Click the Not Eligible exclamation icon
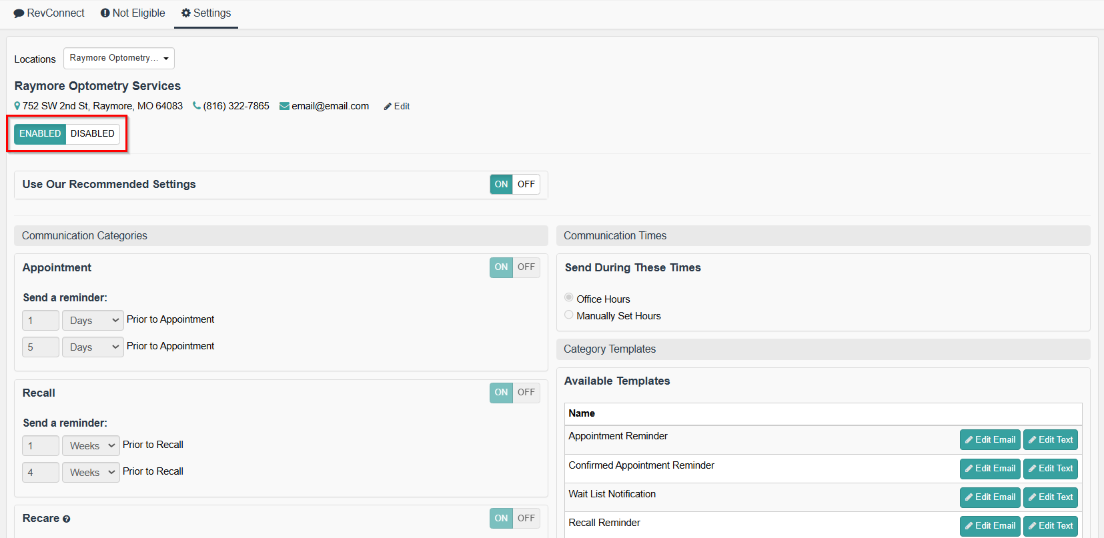This screenshot has height=538, width=1104. (105, 13)
